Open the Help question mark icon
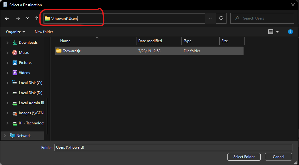This screenshot has height=165, width=299. (290, 32)
